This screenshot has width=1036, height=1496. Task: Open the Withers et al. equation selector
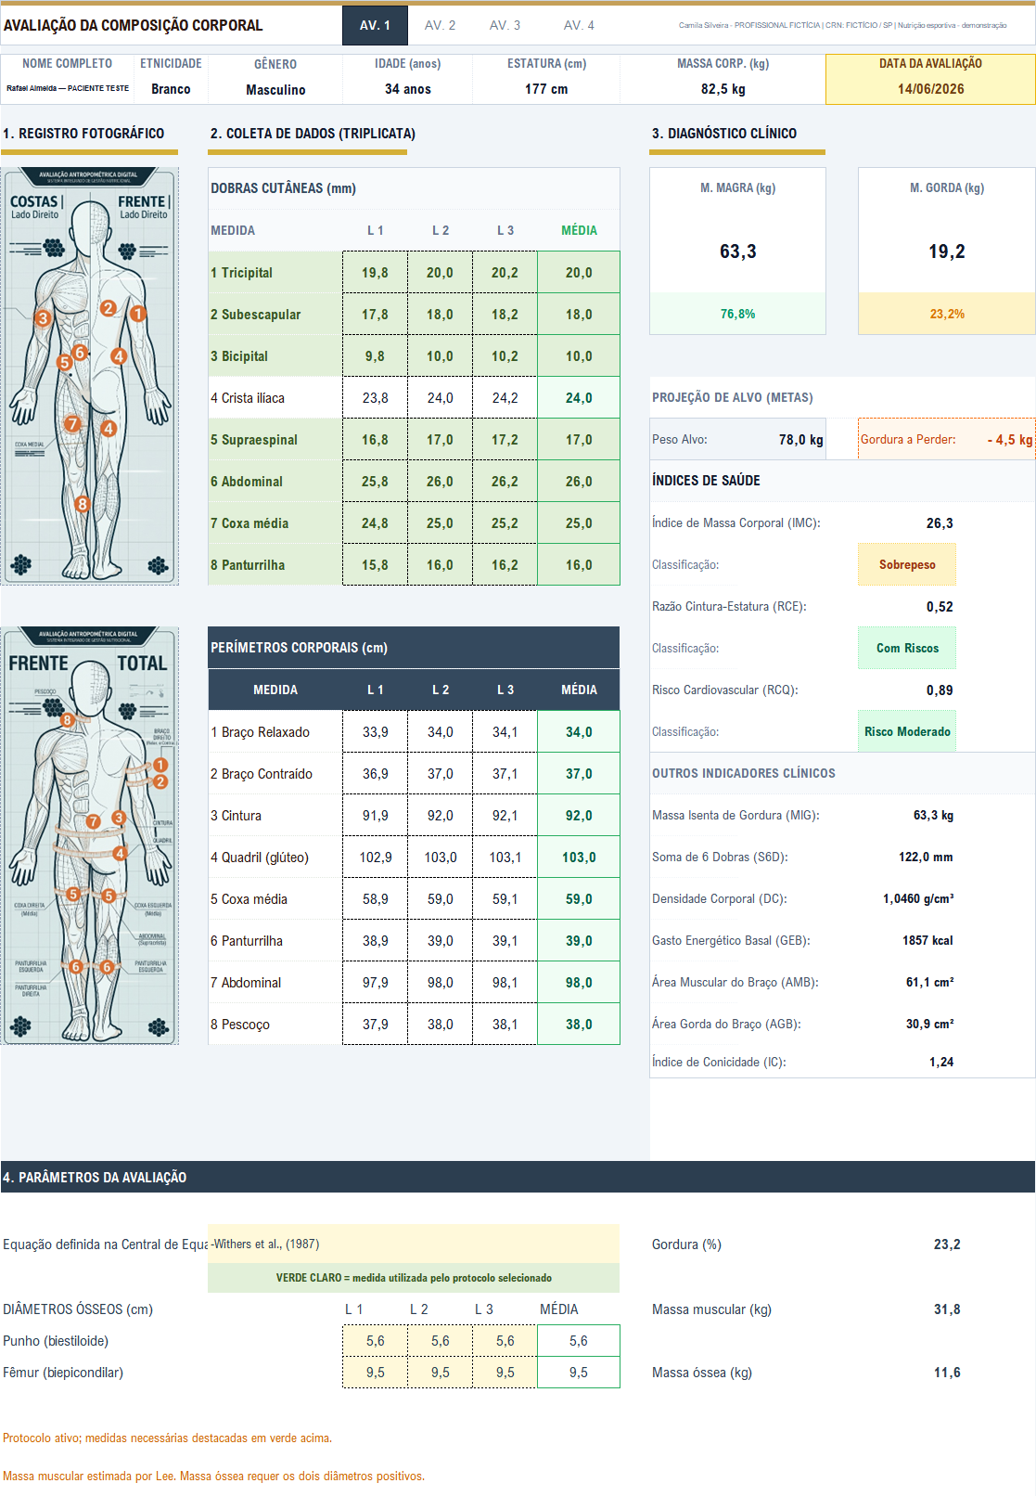point(414,1244)
